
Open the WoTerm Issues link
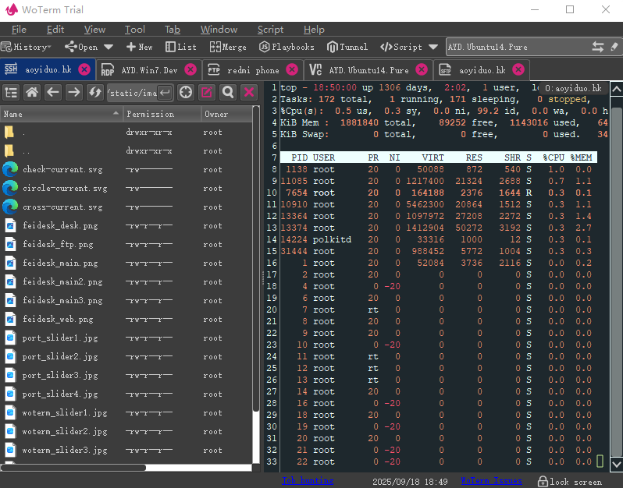pyautogui.click(x=490, y=481)
